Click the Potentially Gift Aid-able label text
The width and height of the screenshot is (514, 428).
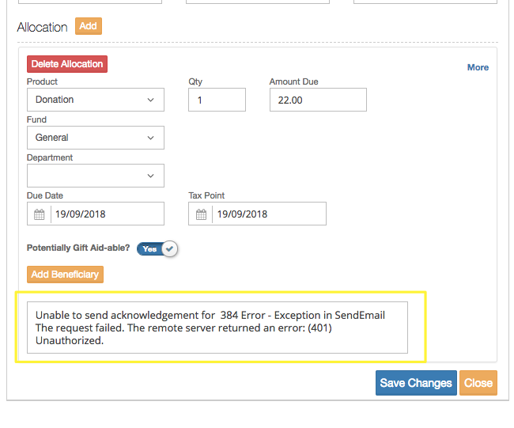tap(78, 248)
